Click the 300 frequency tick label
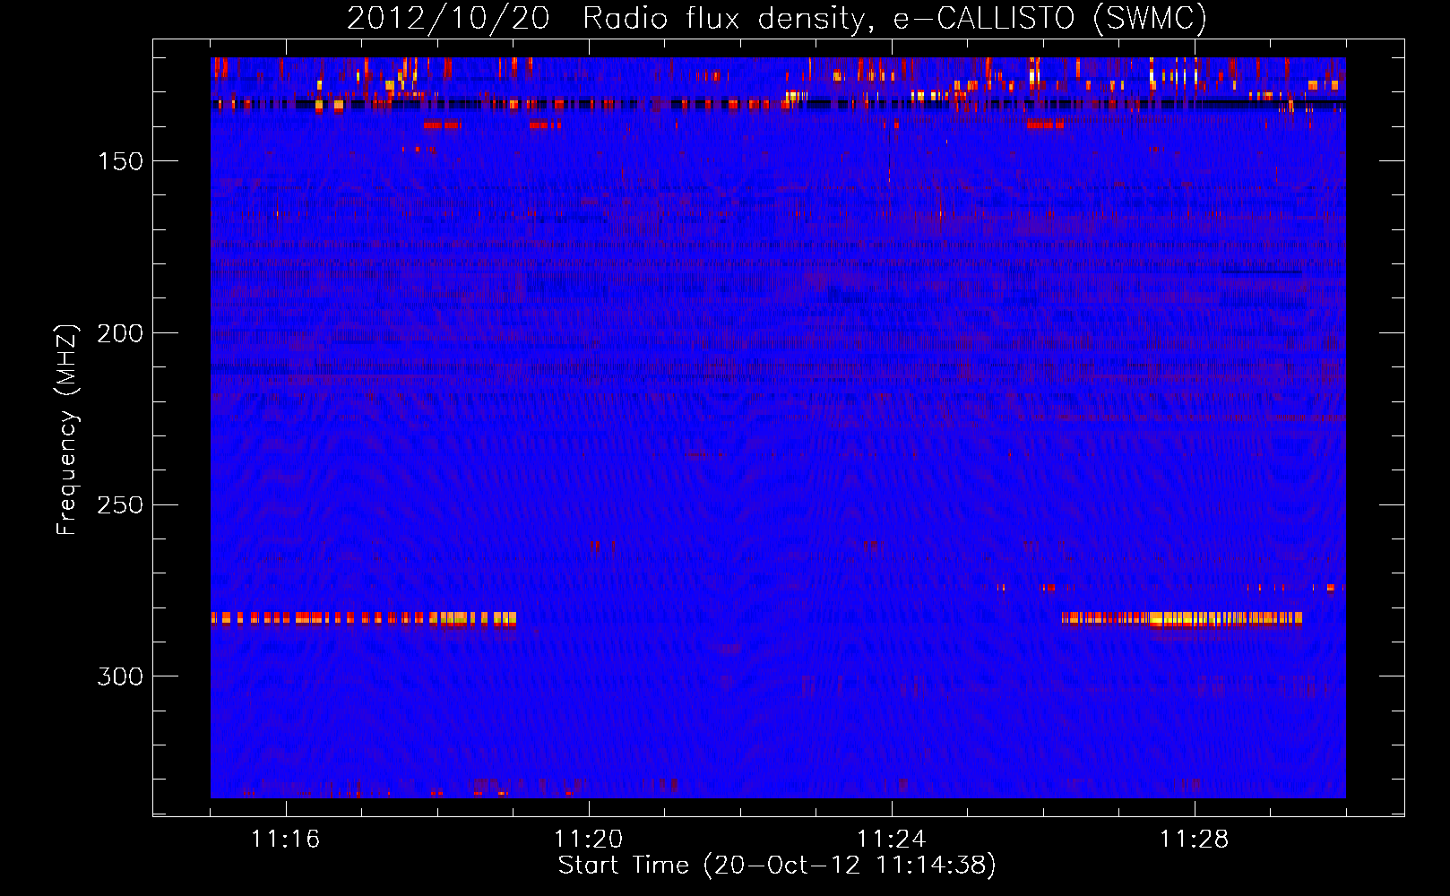The height and width of the screenshot is (896, 1450). click(121, 676)
